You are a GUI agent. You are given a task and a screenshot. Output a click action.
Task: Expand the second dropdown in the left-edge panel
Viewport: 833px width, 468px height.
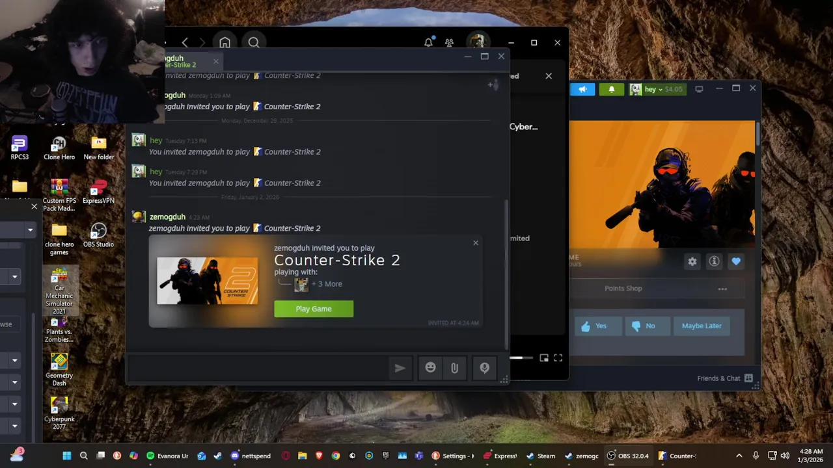14,277
